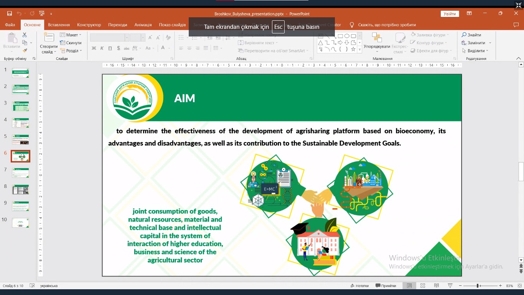Viewport: 524px width, 295px height.
Task: Toggle underline (П) formatting
Action: (x=110, y=48)
